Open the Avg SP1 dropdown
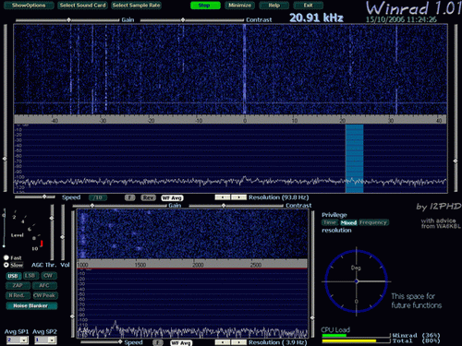Image resolution: width=462 pixels, height=346 pixels. 24,340
